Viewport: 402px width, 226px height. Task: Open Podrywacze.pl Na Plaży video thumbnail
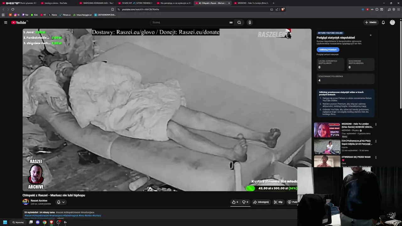point(327,147)
